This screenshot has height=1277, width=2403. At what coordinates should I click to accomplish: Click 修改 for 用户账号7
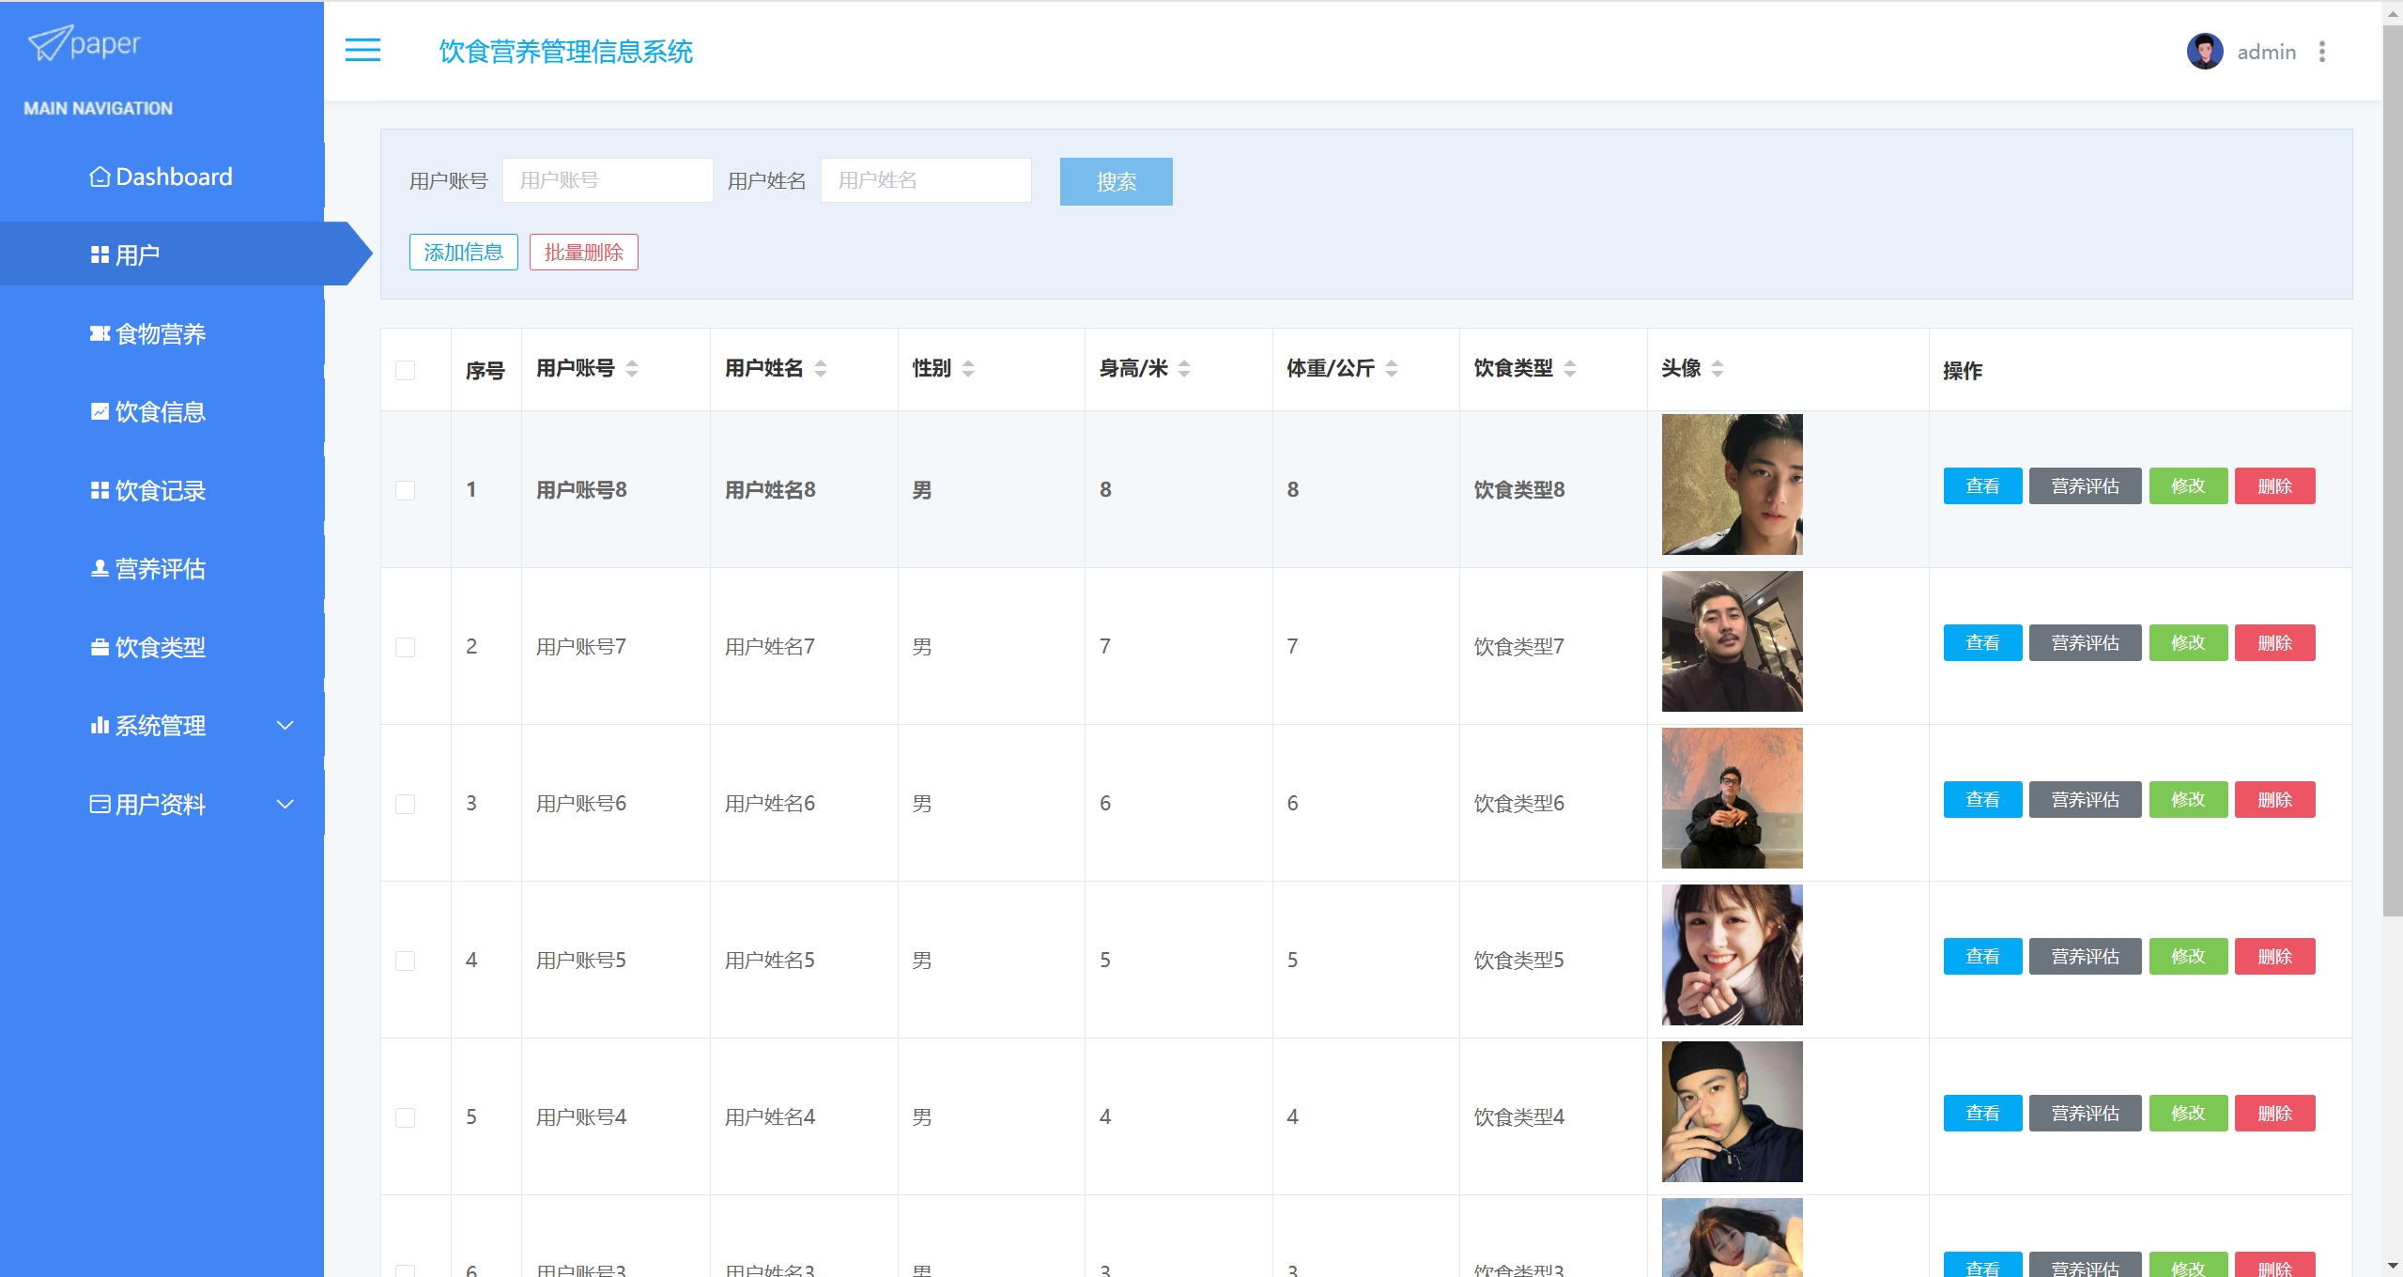pyautogui.click(x=2188, y=643)
